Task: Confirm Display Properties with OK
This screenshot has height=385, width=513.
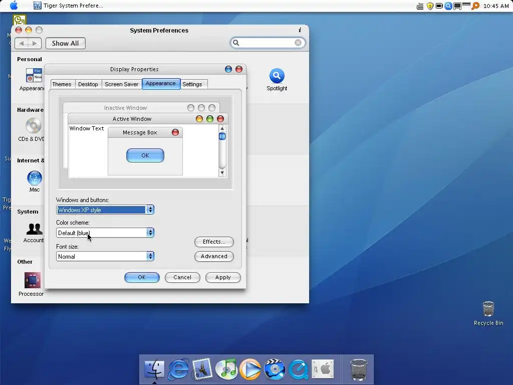Action: click(142, 277)
